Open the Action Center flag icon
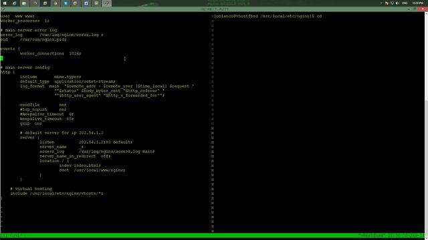Image resolution: width=428 pixels, height=240 pixels. point(387,3)
